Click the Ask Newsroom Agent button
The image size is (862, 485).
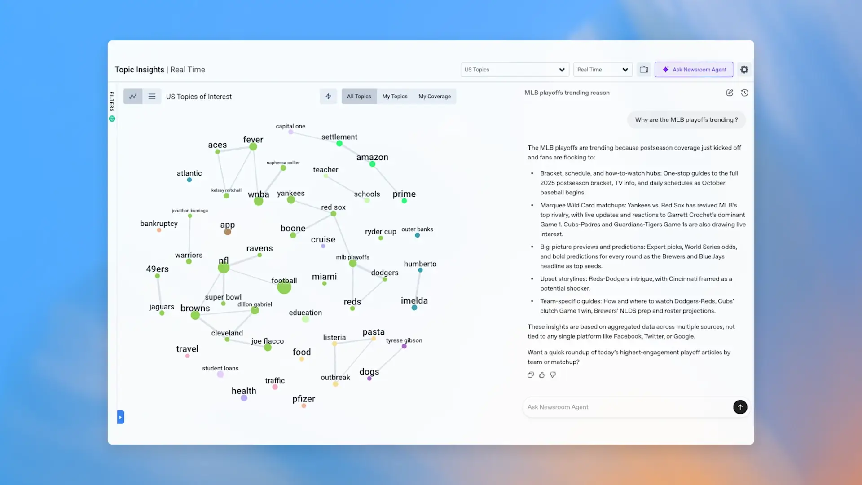pyautogui.click(x=694, y=70)
